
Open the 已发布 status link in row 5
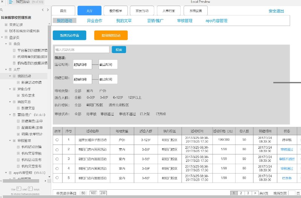point(287,178)
